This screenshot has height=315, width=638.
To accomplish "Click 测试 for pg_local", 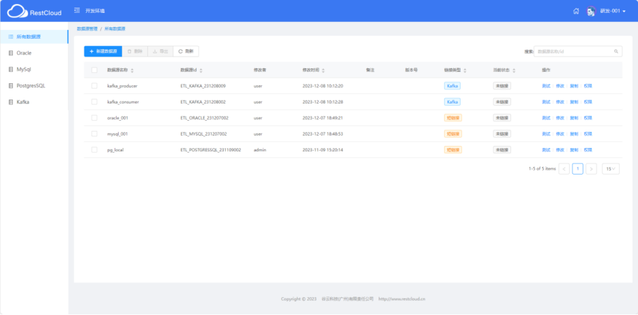I will coord(546,149).
